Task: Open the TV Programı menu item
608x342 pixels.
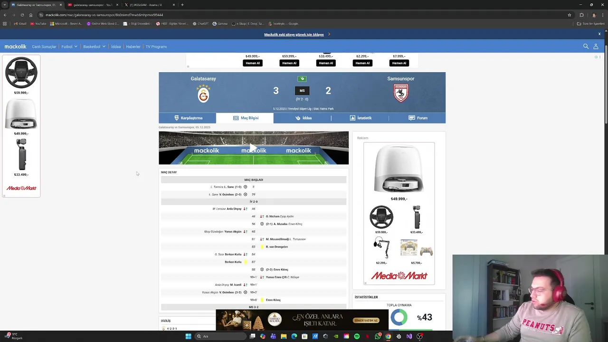Action: tap(156, 47)
